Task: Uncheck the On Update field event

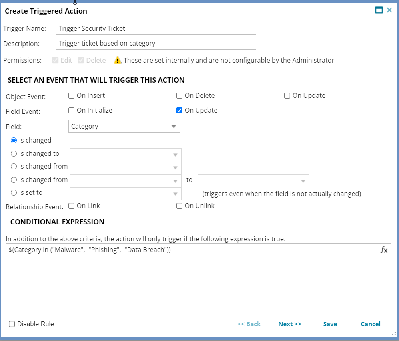Action: (180, 110)
